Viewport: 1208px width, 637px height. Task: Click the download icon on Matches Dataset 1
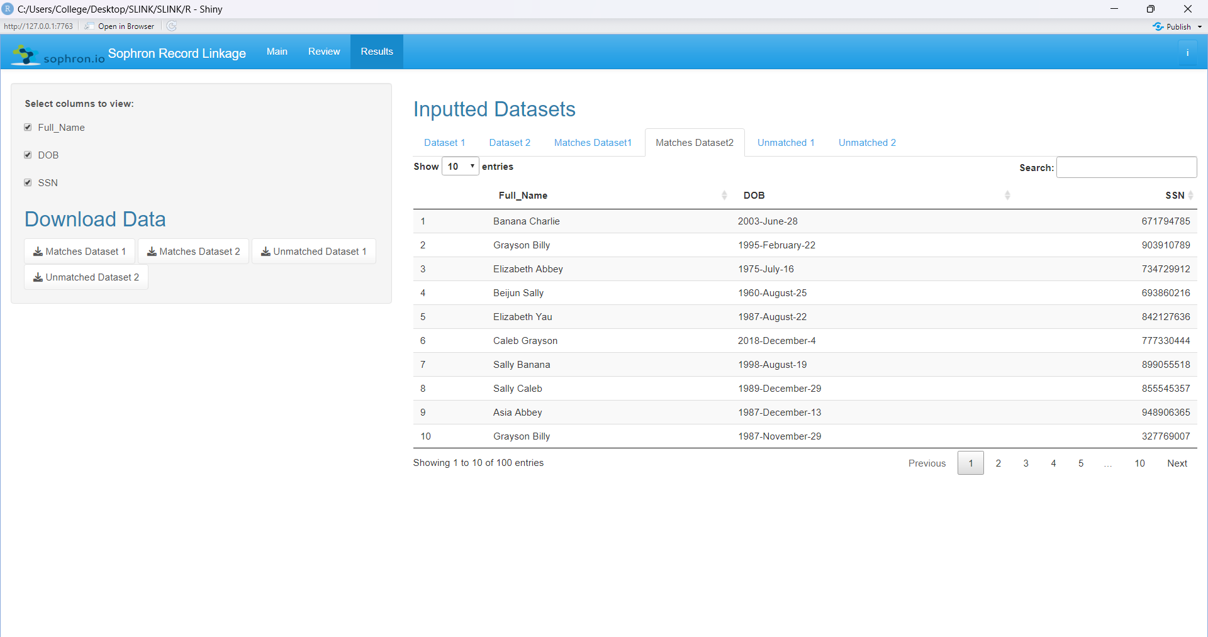(40, 251)
